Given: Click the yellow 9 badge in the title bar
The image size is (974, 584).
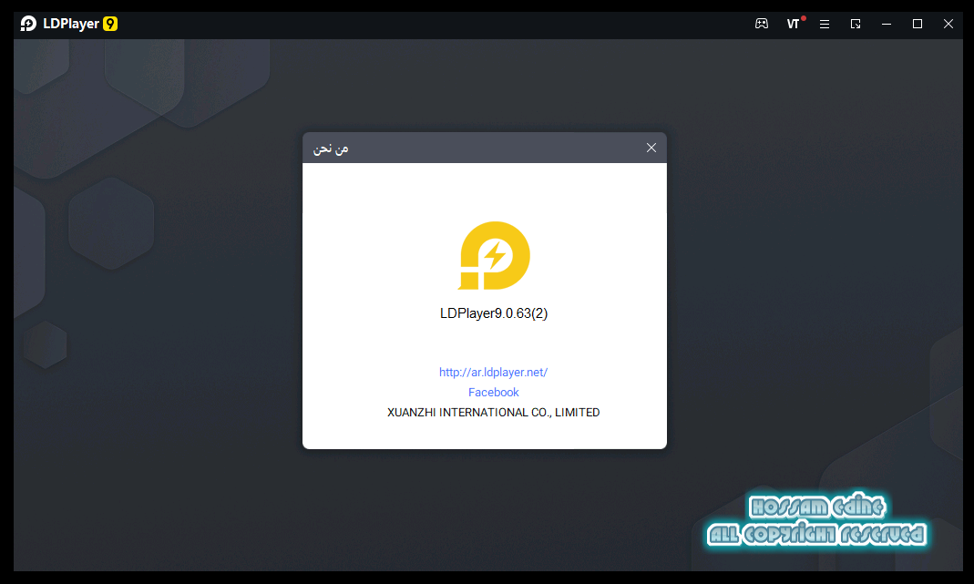Looking at the screenshot, I should (x=110, y=24).
